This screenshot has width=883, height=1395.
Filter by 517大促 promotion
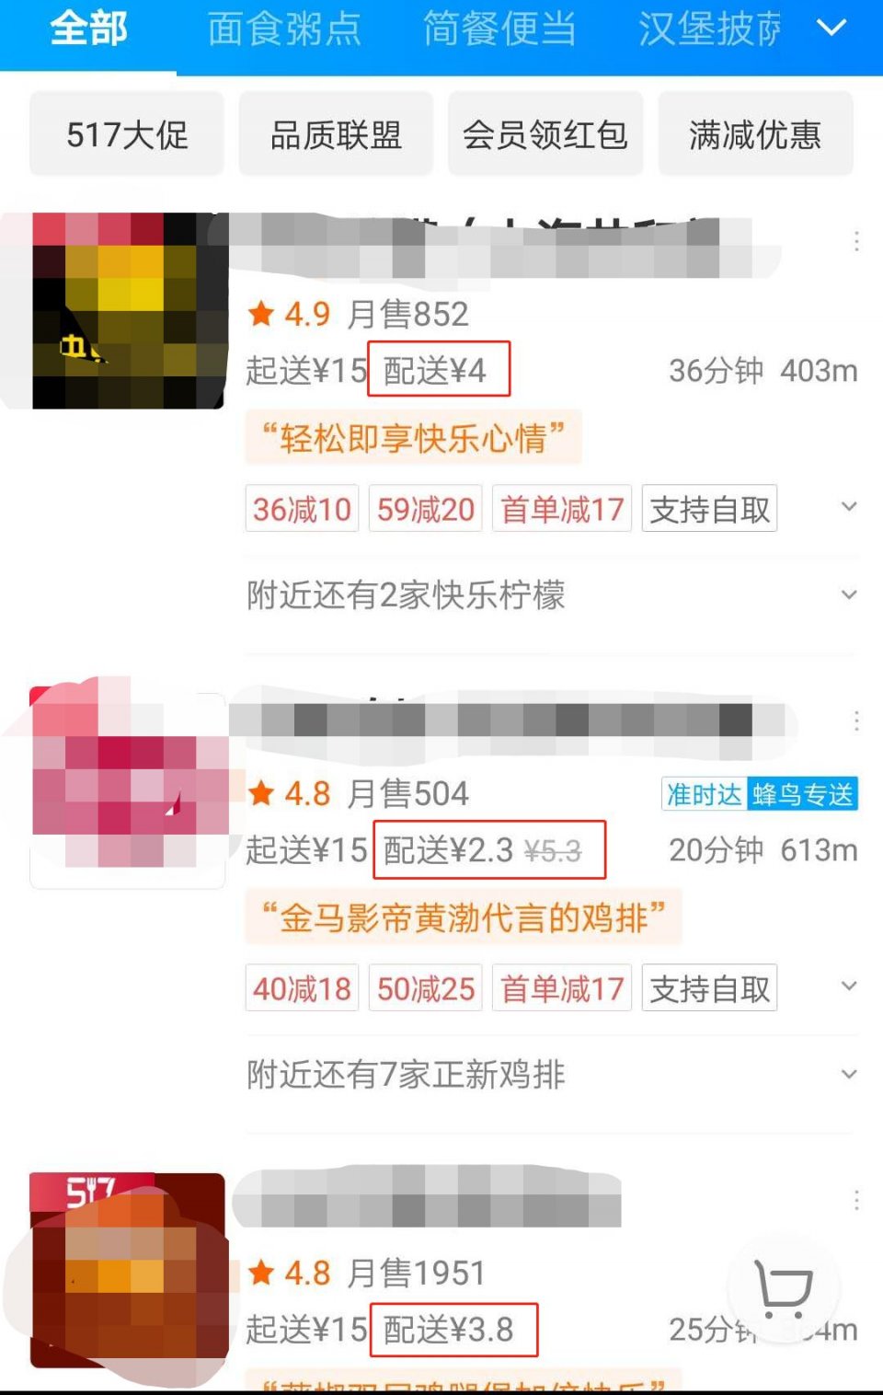tap(127, 134)
